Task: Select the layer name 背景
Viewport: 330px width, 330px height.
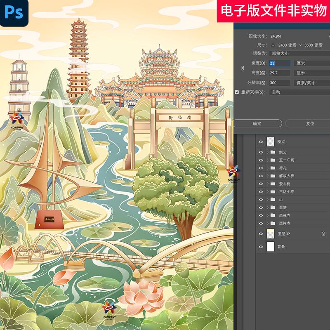Action: pos(281,247)
